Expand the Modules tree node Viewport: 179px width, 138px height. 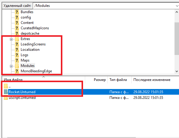(11, 66)
